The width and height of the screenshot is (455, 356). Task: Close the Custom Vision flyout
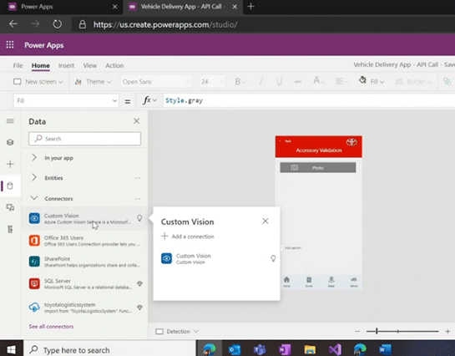[265, 221]
